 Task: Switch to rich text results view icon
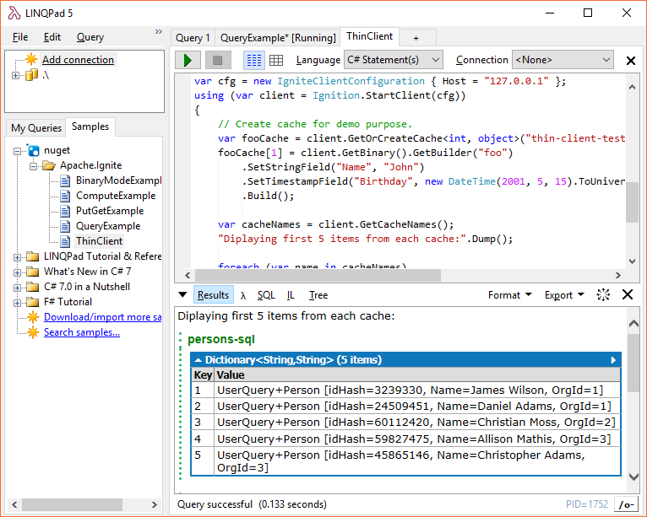click(253, 60)
